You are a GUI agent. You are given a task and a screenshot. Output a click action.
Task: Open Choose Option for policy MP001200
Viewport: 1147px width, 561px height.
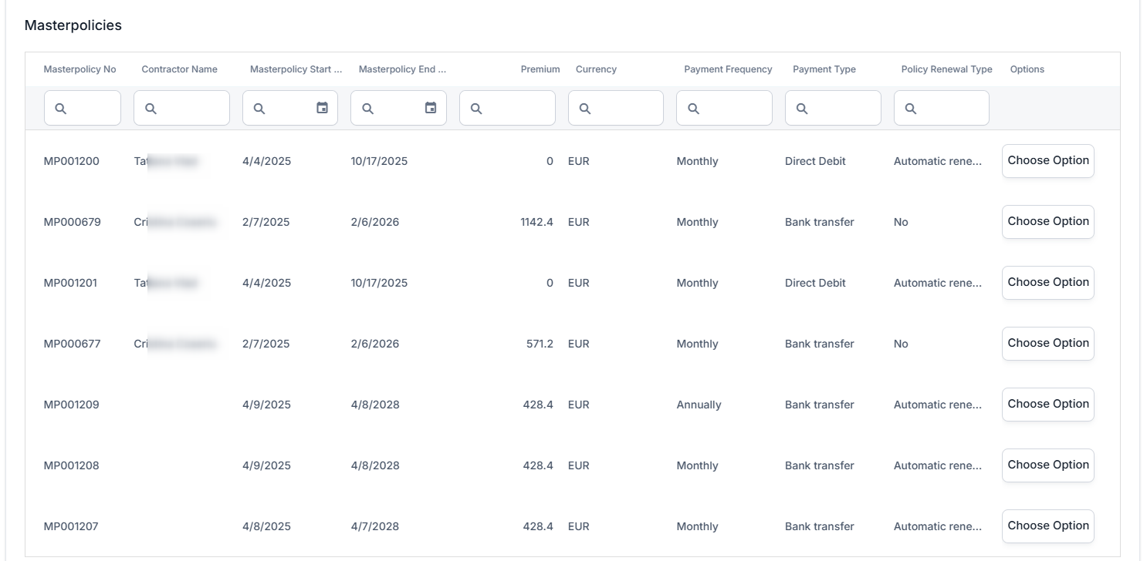tap(1047, 161)
